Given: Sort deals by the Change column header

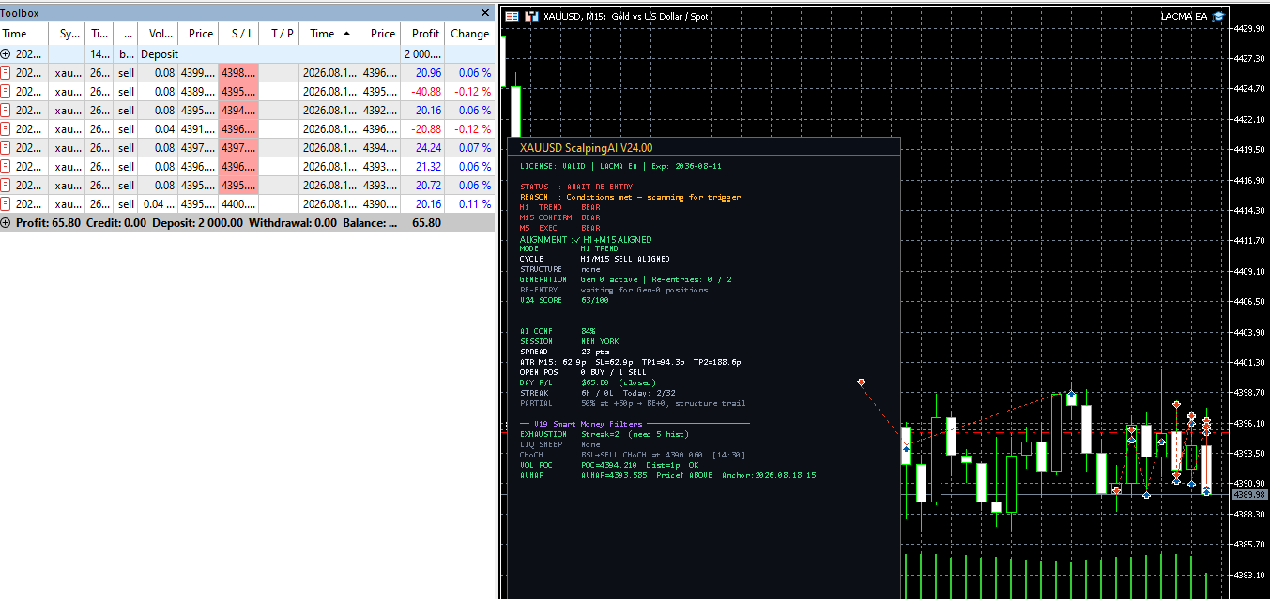Looking at the screenshot, I should [469, 34].
